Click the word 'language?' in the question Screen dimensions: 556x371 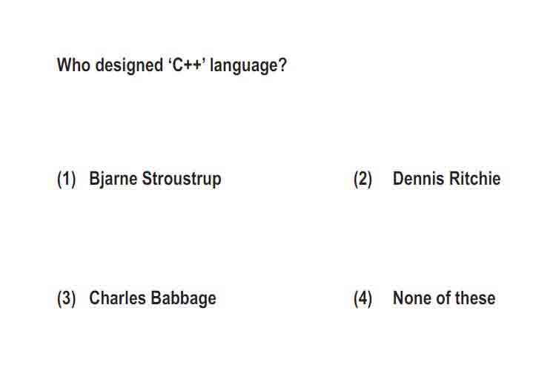[x=248, y=66]
